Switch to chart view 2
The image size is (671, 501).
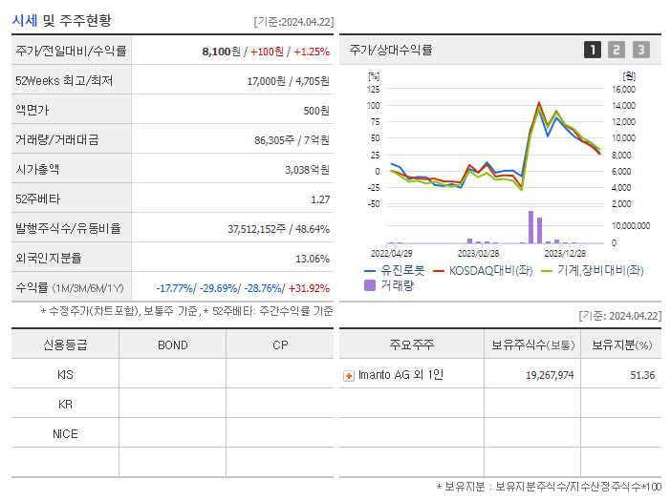(x=617, y=50)
